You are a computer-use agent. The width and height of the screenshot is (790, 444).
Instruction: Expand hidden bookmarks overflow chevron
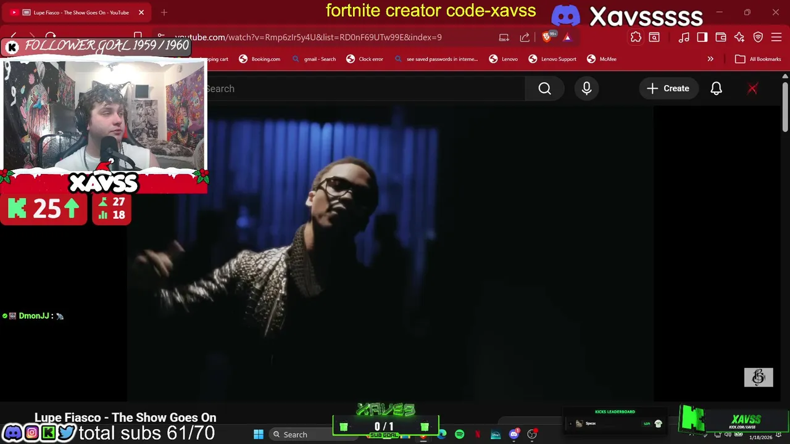click(710, 59)
